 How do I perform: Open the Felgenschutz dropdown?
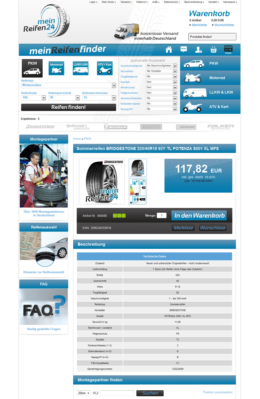coord(161,93)
